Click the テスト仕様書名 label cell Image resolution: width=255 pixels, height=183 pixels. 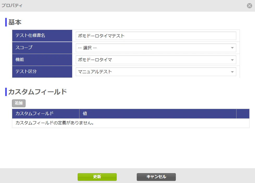pos(42,36)
